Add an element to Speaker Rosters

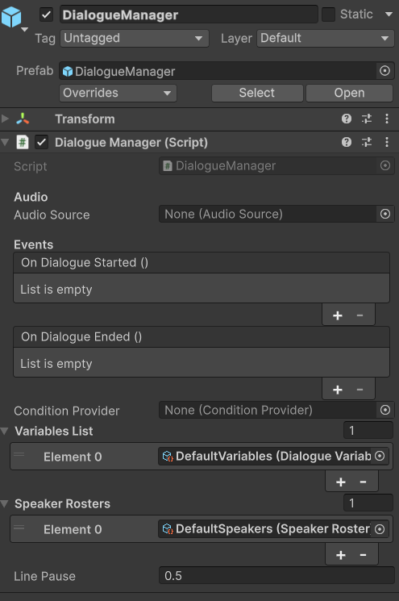coord(341,555)
